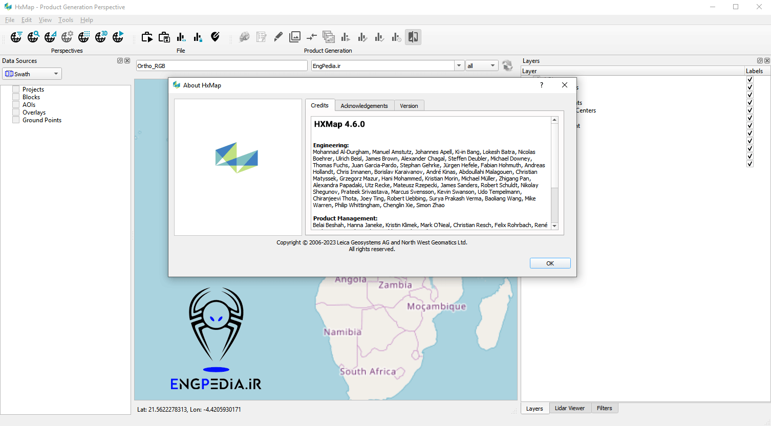Screen dimensions: 771x426
Task: Click the Labels column header
Action: (757, 71)
